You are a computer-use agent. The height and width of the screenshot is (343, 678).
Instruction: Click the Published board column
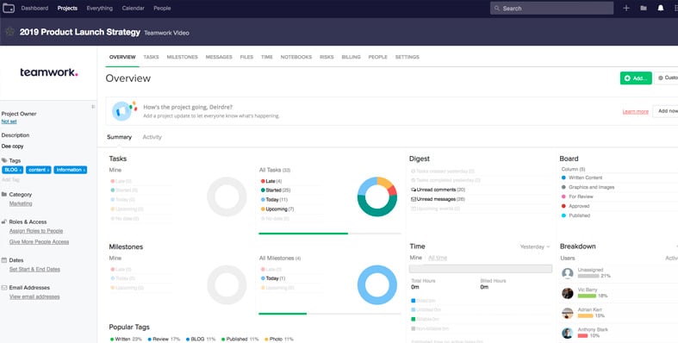(575, 215)
